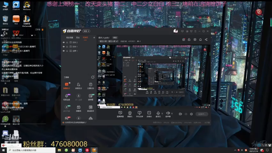Image resolution: width=272 pixels, height=153 pixels.
Task: Click the pencil icon next to category tag
Action: pyautogui.click(x=117, y=41)
